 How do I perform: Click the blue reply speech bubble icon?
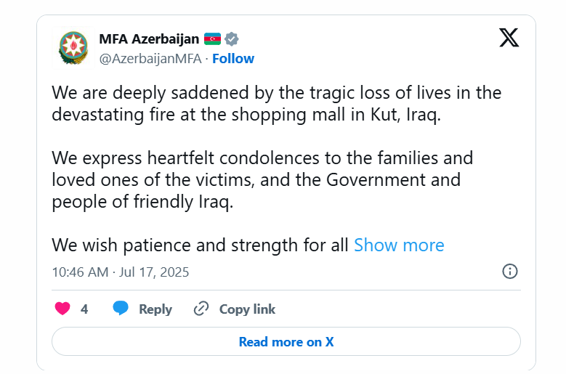point(121,308)
